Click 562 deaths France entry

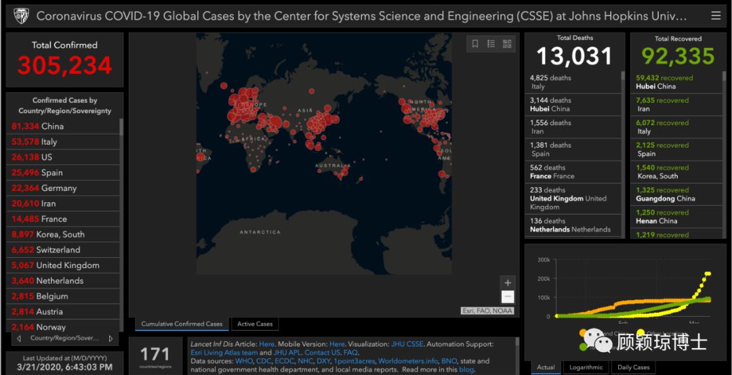[x=573, y=172]
